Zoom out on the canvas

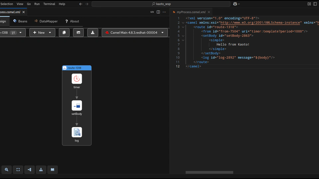pyautogui.click(x=7, y=170)
